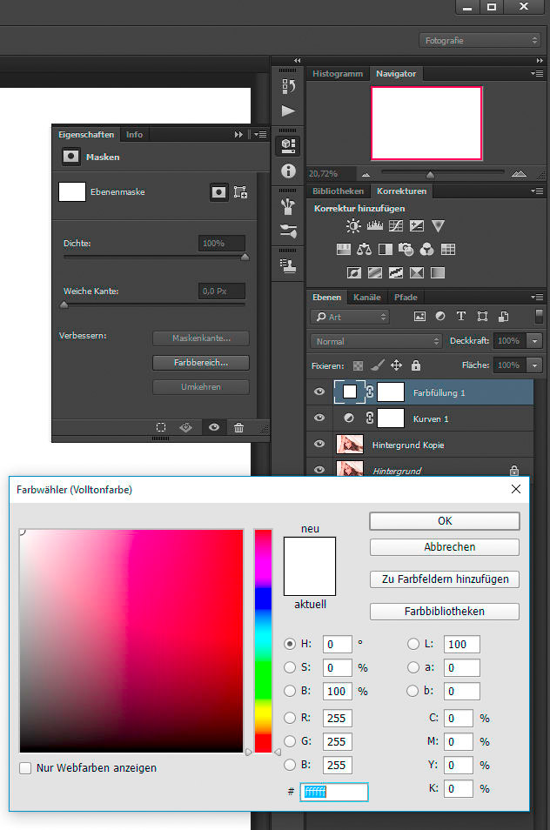Open the Clone Source stamp icon
Screen dimensions: 550x830
[x=288, y=265]
